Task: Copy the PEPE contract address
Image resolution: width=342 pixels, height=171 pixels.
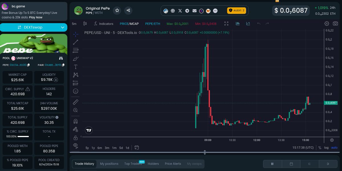Action: pos(28,65)
